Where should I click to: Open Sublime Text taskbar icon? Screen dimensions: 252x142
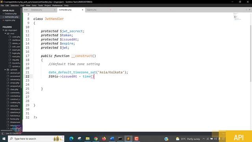click(x=128, y=138)
